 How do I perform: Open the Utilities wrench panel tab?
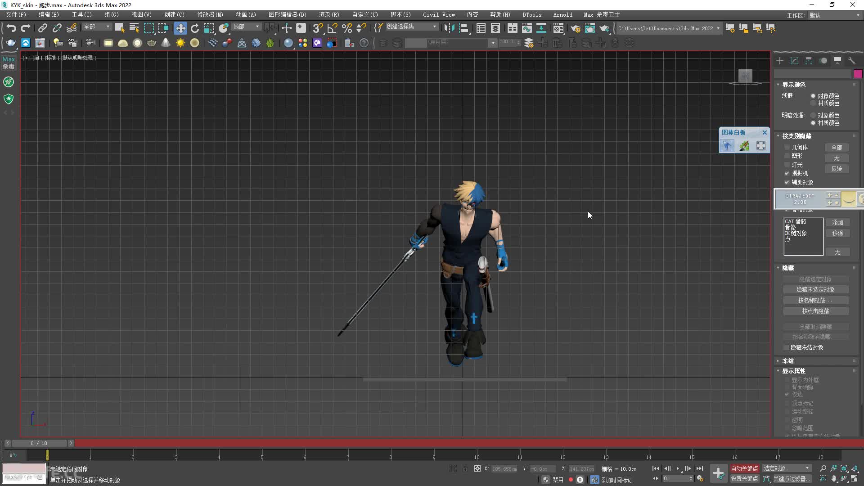tap(851, 61)
